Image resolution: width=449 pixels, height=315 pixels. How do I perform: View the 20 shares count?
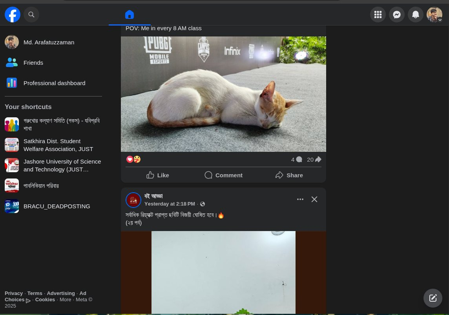(x=310, y=159)
